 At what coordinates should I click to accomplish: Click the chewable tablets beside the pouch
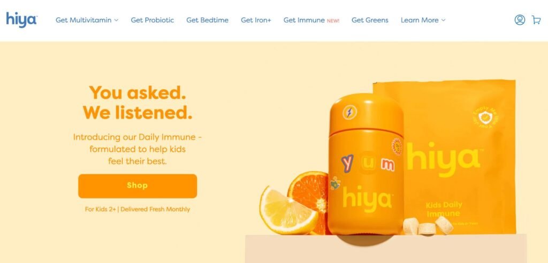pos(428,226)
